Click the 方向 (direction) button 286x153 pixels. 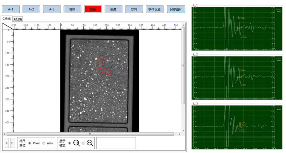[x=134, y=9]
